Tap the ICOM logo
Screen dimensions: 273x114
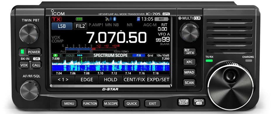(58, 13)
